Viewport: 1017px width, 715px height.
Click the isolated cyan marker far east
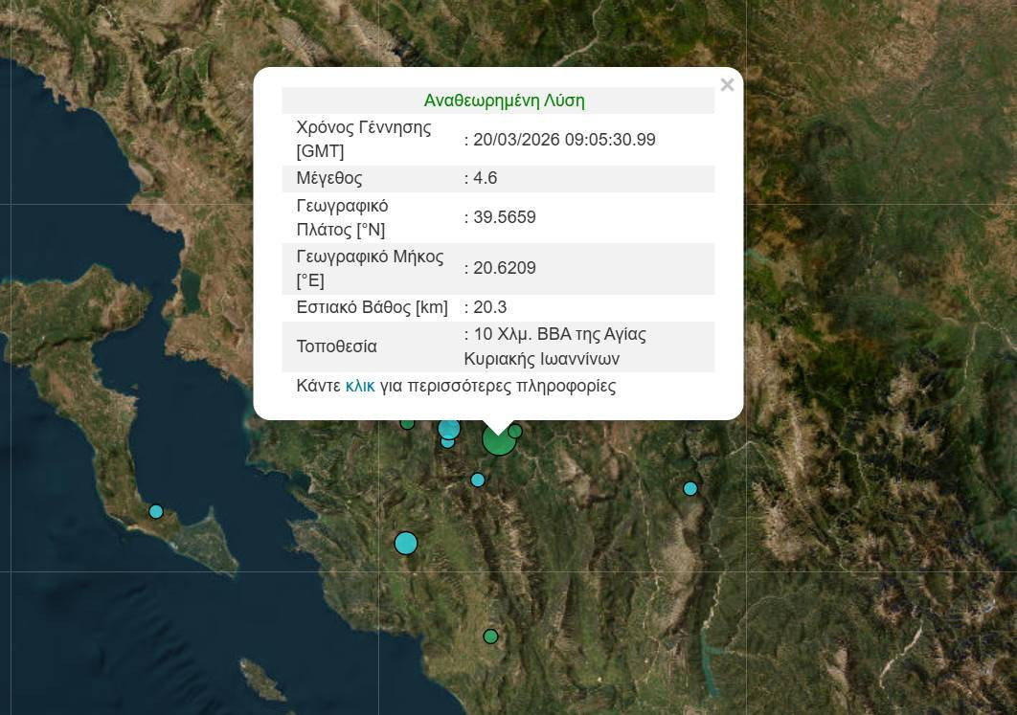tap(690, 488)
